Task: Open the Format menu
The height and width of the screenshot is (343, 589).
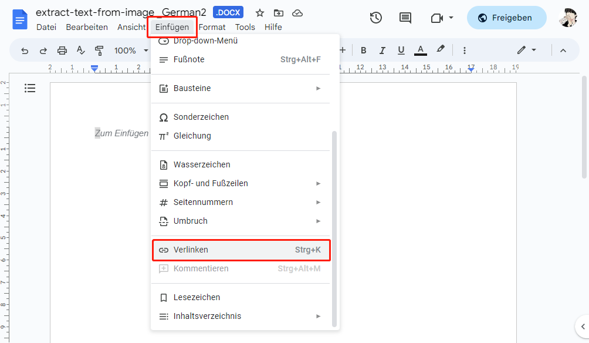Action: click(212, 27)
